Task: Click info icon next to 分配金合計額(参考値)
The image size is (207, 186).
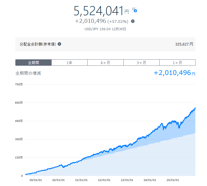Action: tap(59, 44)
